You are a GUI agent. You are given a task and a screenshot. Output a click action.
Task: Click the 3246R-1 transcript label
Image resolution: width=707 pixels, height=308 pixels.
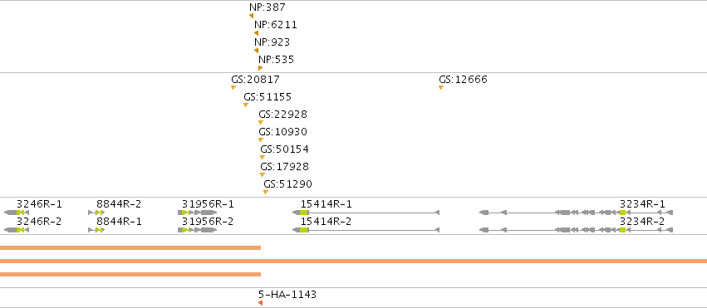[39, 204]
